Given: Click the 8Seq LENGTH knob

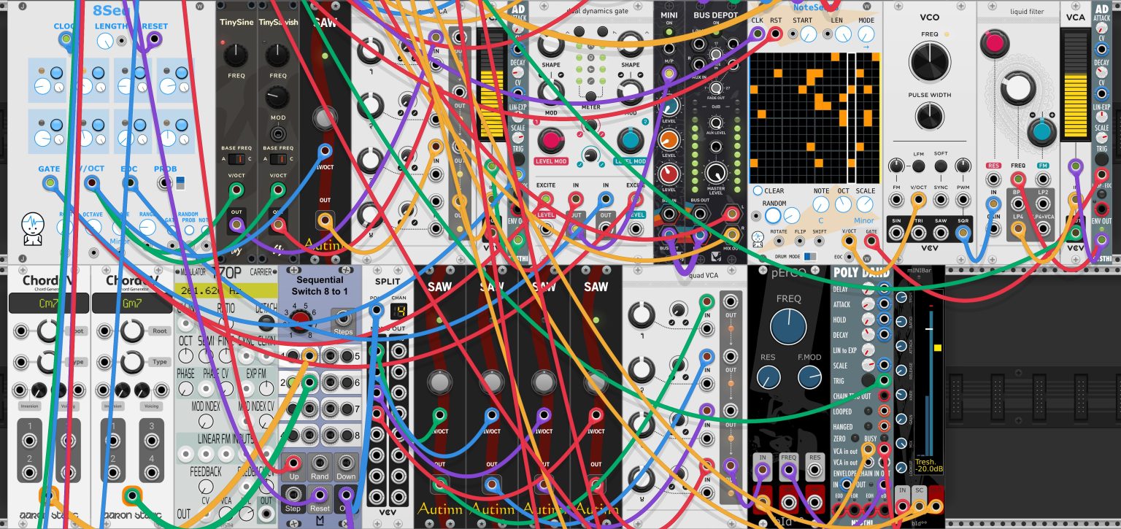Looking at the screenshot, I should click(104, 42).
